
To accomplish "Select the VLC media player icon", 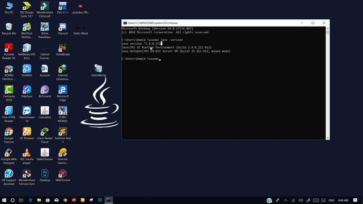I will click(x=27, y=156).
